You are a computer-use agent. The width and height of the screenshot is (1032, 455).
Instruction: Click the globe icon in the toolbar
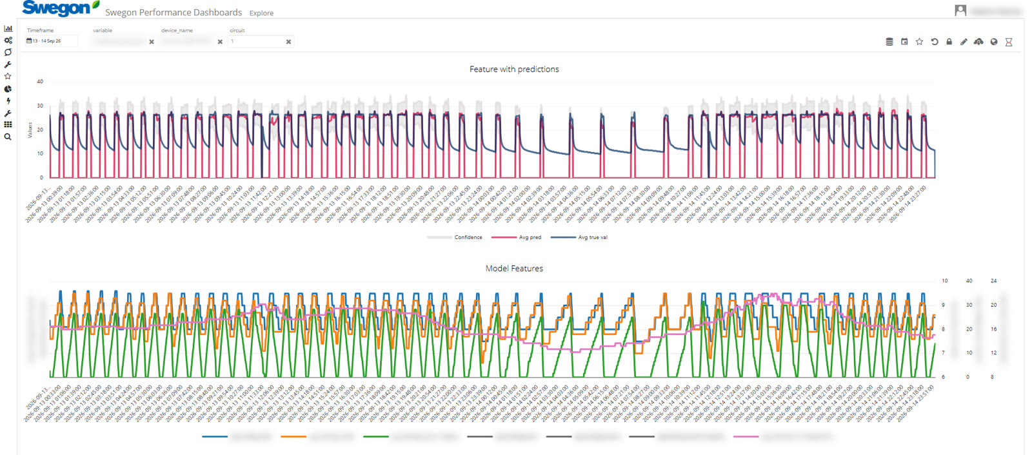[x=994, y=42]
